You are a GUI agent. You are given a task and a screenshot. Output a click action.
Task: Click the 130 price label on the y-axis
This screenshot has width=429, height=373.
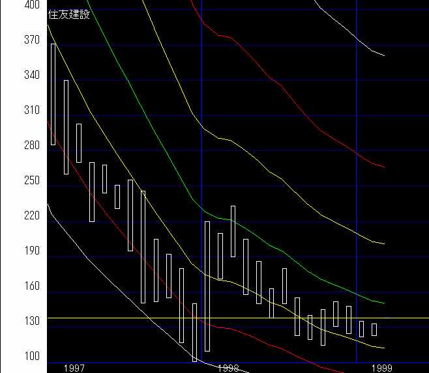pyautogui.click(x=14, y=321)
